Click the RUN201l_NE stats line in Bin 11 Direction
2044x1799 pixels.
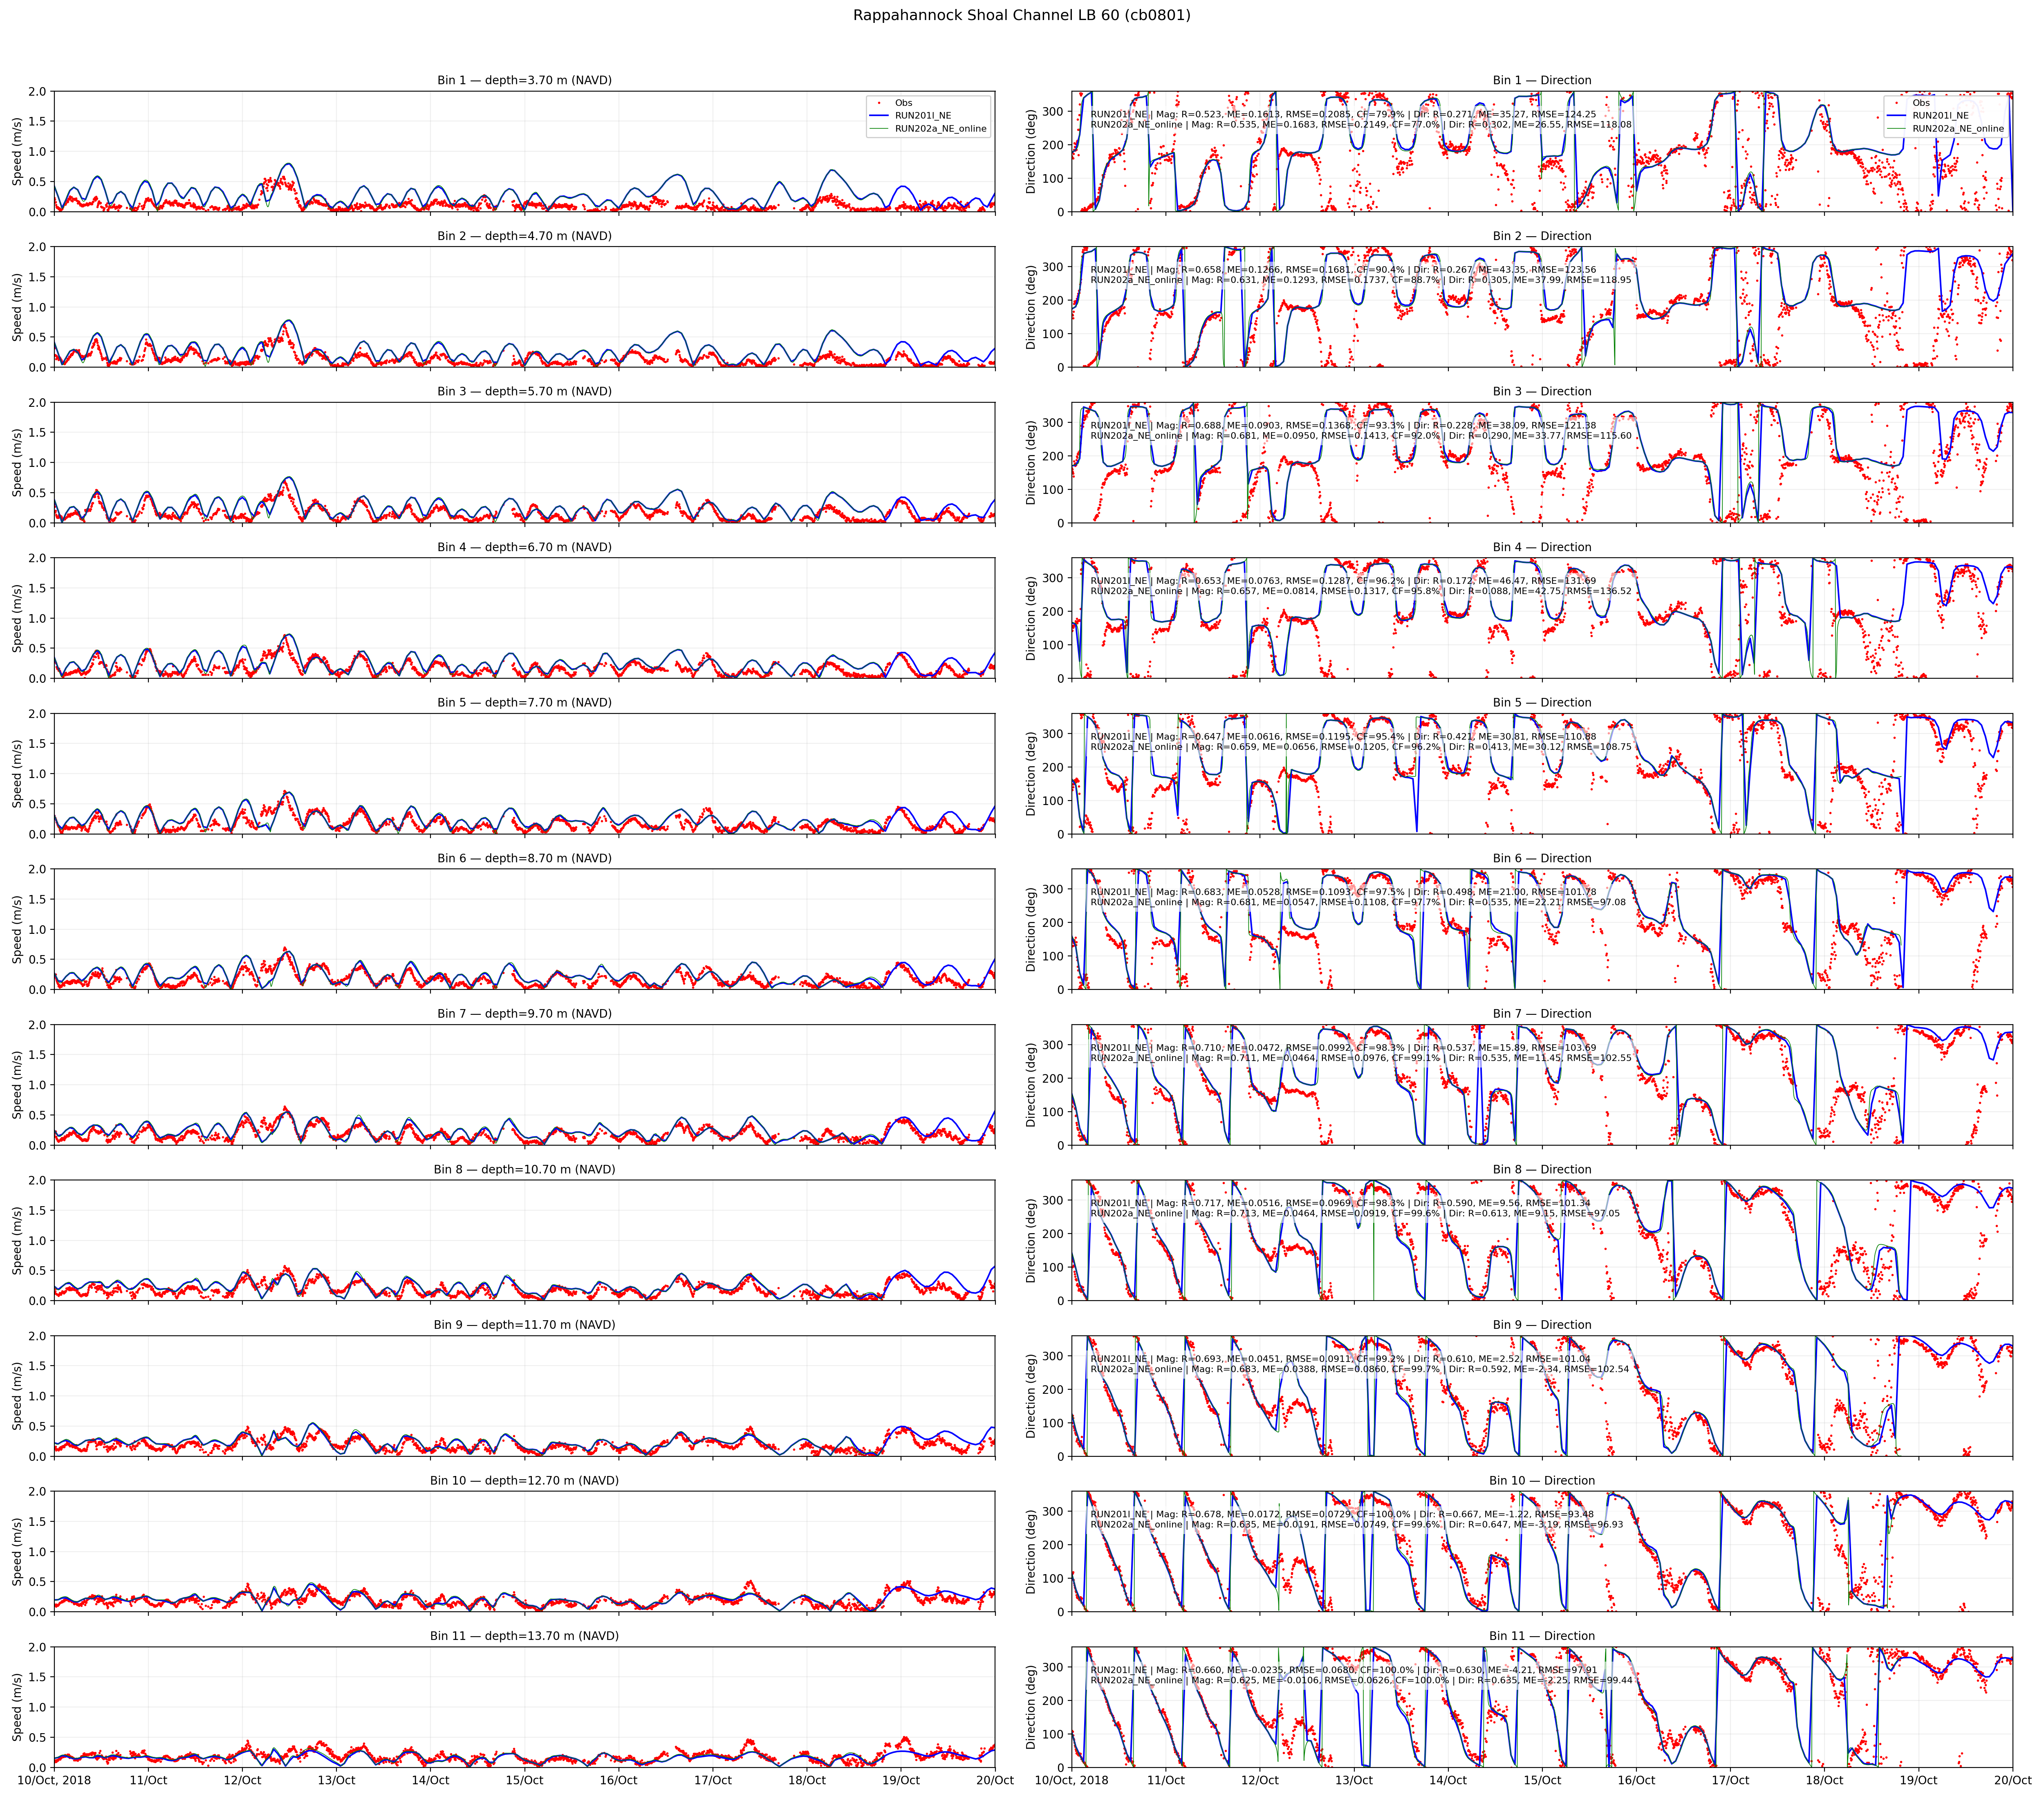tap(1344, 1670)
